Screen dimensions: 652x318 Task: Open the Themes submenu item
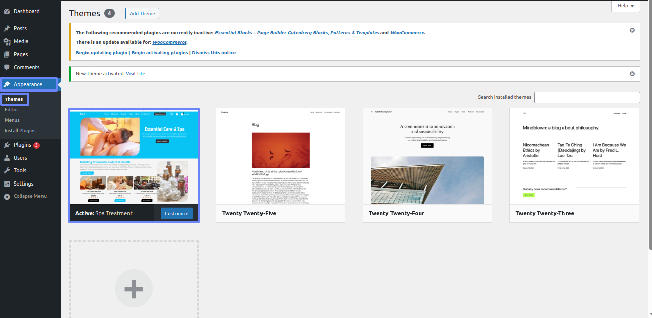click(x=14, y=99)
